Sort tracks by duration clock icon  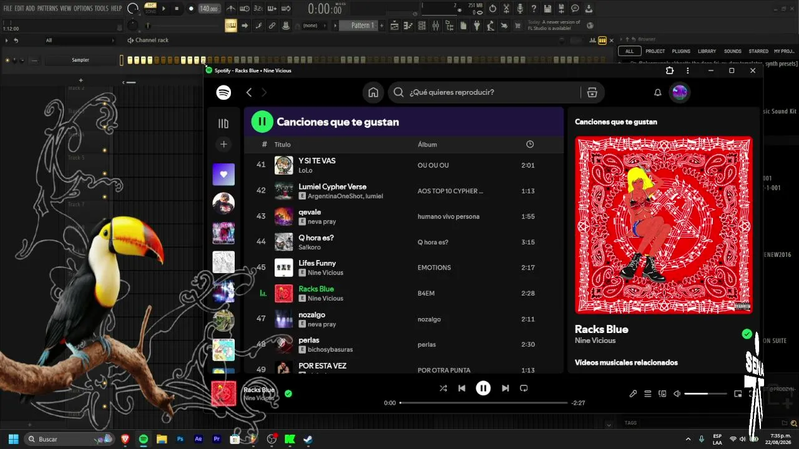530,144
